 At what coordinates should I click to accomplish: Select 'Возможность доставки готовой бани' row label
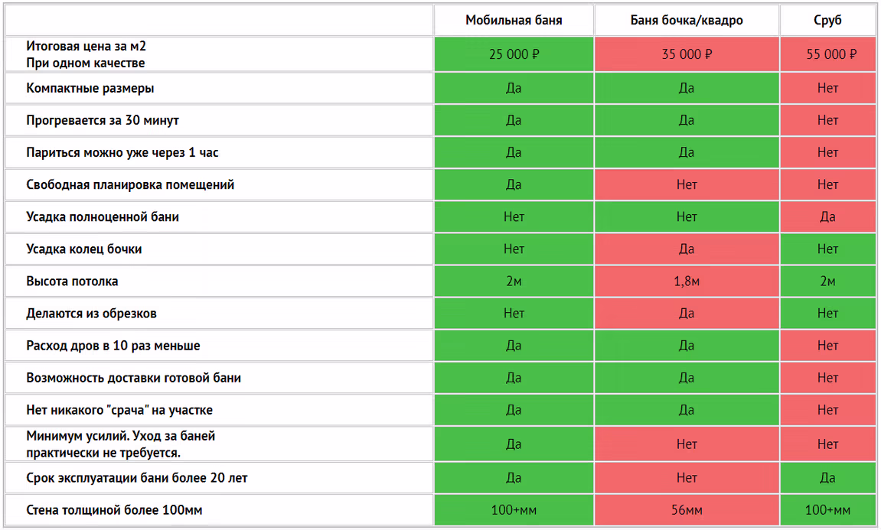pos(134,378)
